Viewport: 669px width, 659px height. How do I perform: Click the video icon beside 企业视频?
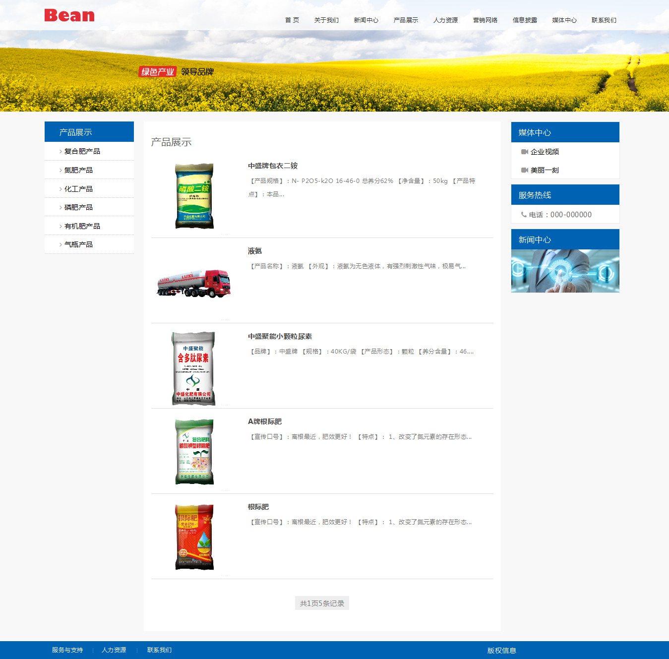pyautogui.click(x=524, y=152)
